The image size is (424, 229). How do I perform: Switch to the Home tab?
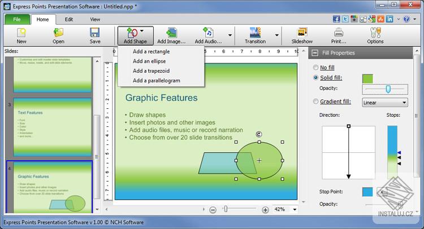tap(43, 19)
